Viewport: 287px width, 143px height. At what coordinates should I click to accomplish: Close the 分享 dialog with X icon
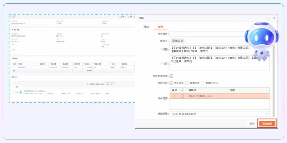tap(274, 18)
